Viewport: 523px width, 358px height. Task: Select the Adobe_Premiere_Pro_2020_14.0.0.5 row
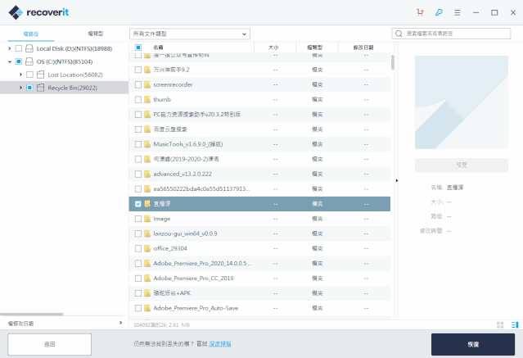[x=259, y=263]
